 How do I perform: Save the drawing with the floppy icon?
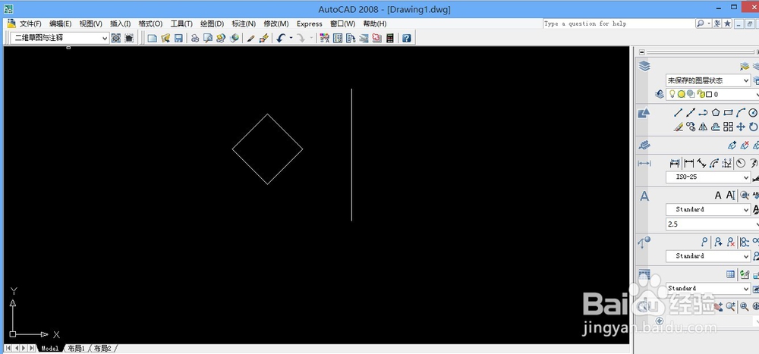point(178,38)
